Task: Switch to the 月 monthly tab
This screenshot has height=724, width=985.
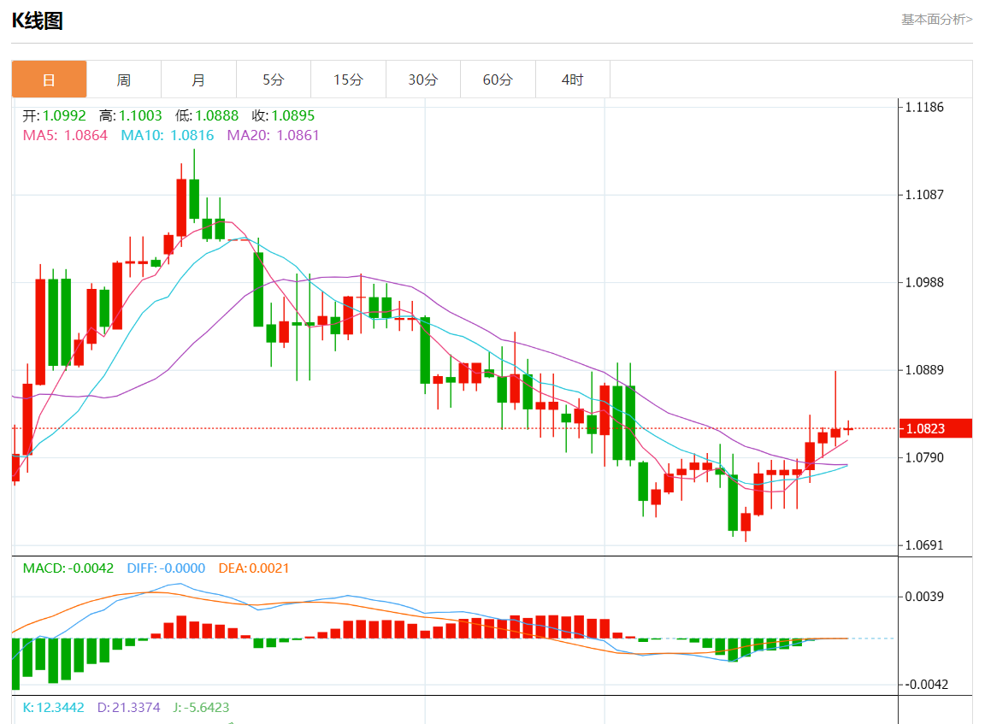Action: 198,79
